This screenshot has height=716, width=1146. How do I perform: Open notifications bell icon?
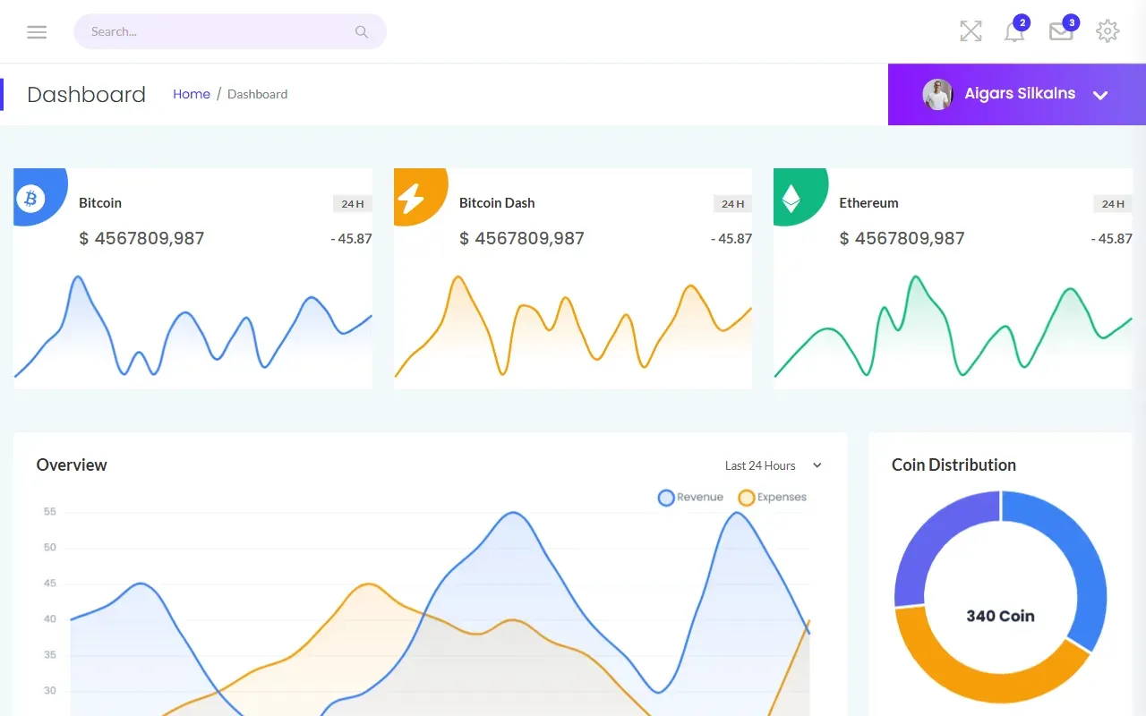[x=1014, y=32]
